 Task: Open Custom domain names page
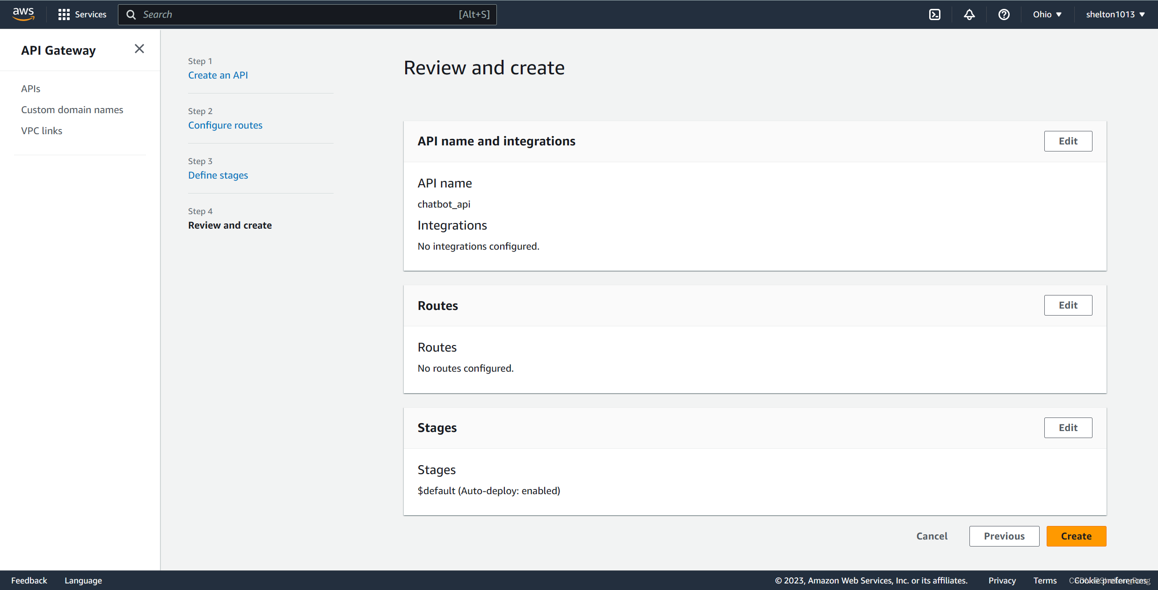(72, 110)
